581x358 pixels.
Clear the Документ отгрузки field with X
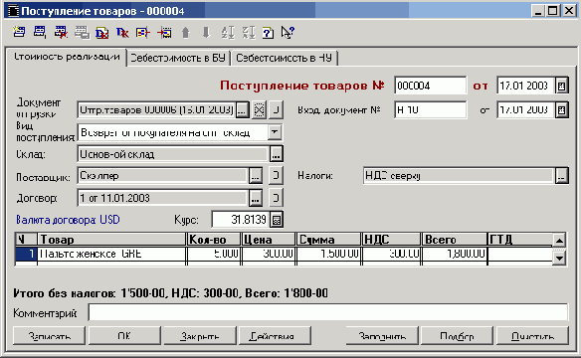coord(259,110)
